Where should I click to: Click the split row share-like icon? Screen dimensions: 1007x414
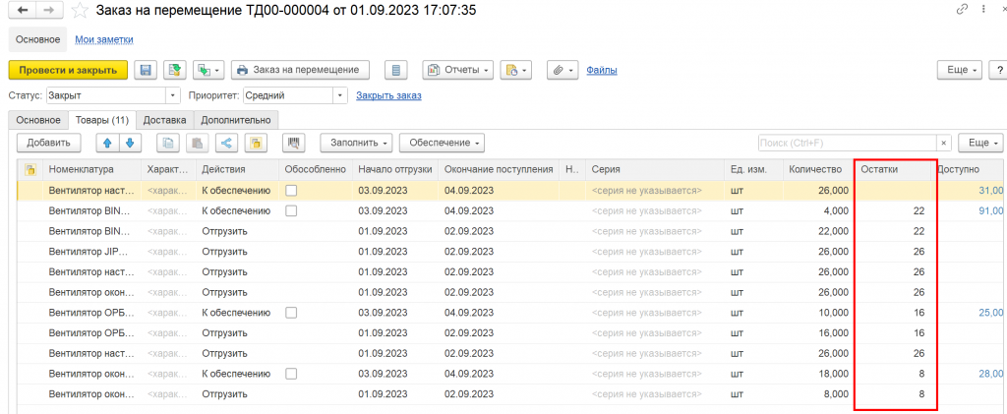(226, 143)
